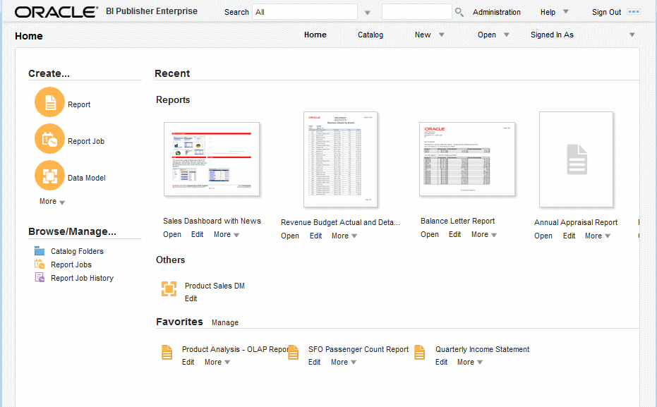The image size is (657, 407).
Task: Open Signed In As menu
Action: point(552,35)
